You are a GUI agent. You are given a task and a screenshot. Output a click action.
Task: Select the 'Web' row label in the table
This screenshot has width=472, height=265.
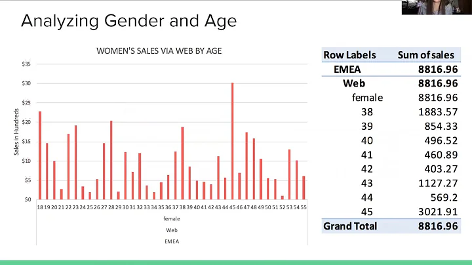point(354,83)
